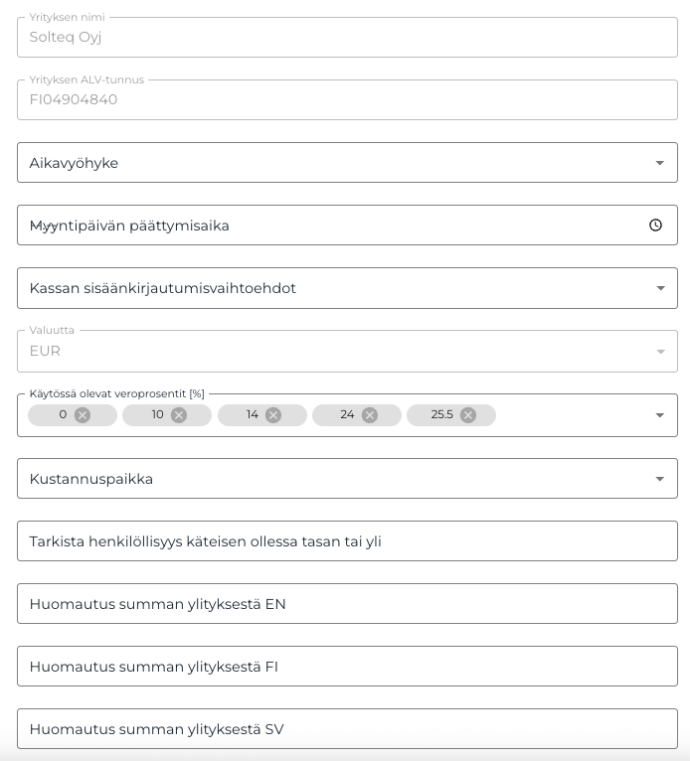Image resolution: width=690 pixels, height=761 pixels.
Task: Expand the Kustannuspaikka dropdown arrow
Action: point(659,479)
